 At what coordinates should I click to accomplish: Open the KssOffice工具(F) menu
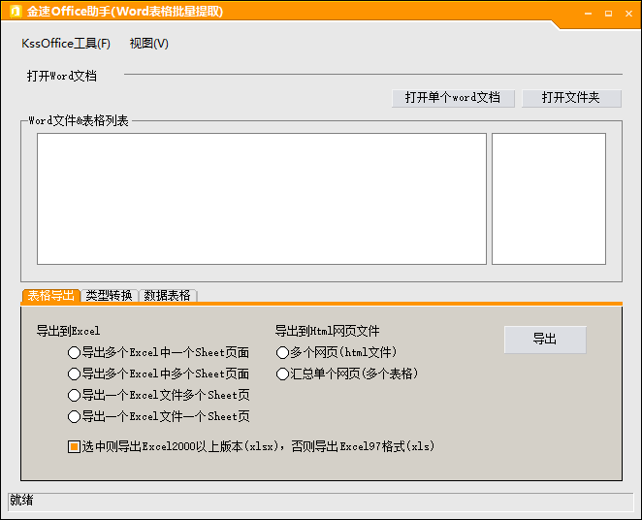(x=66, y=44)
